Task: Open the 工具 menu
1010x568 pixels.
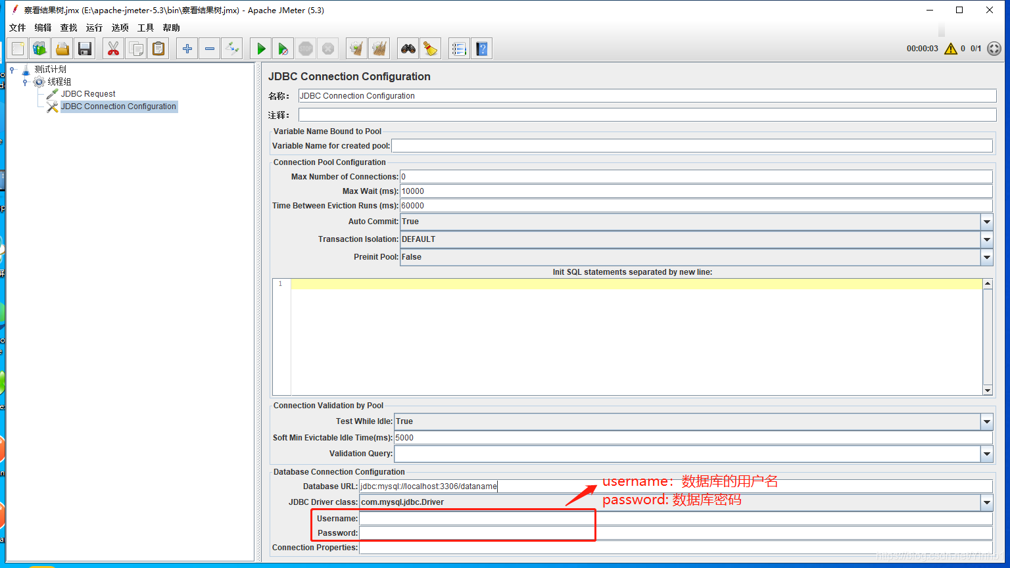Action: 146,28
